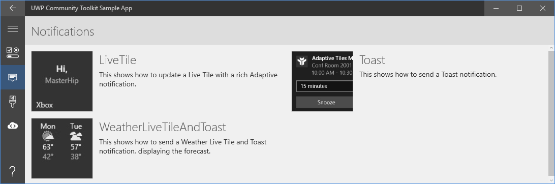Click the LiveTile sample title

[x=117, y=60]
